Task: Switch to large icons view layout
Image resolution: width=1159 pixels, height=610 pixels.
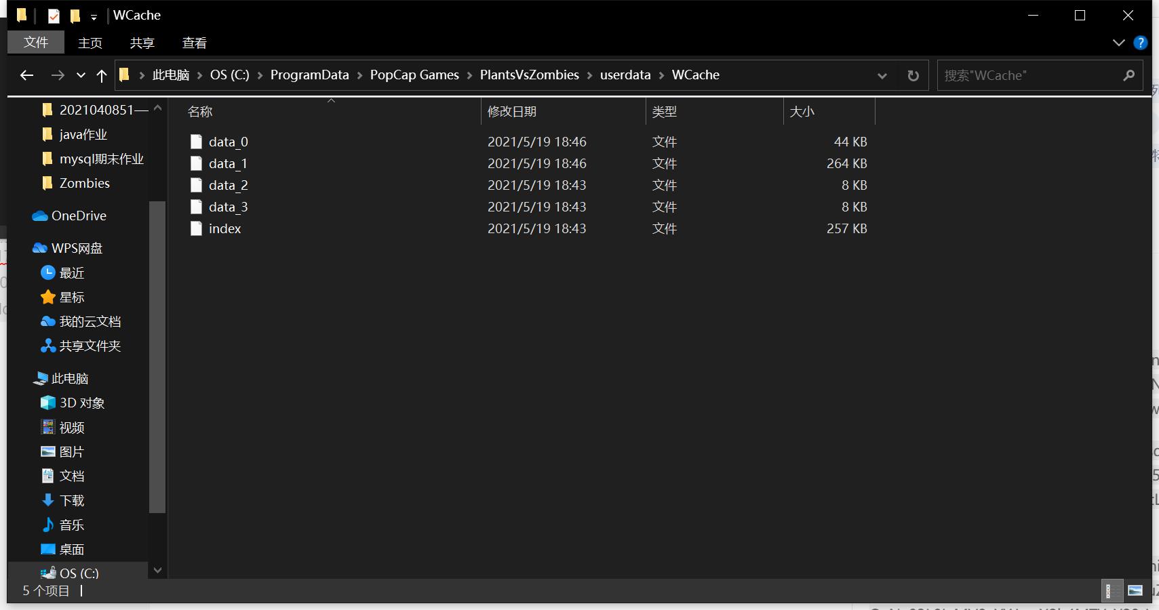Action: [x=1135, y=590]
